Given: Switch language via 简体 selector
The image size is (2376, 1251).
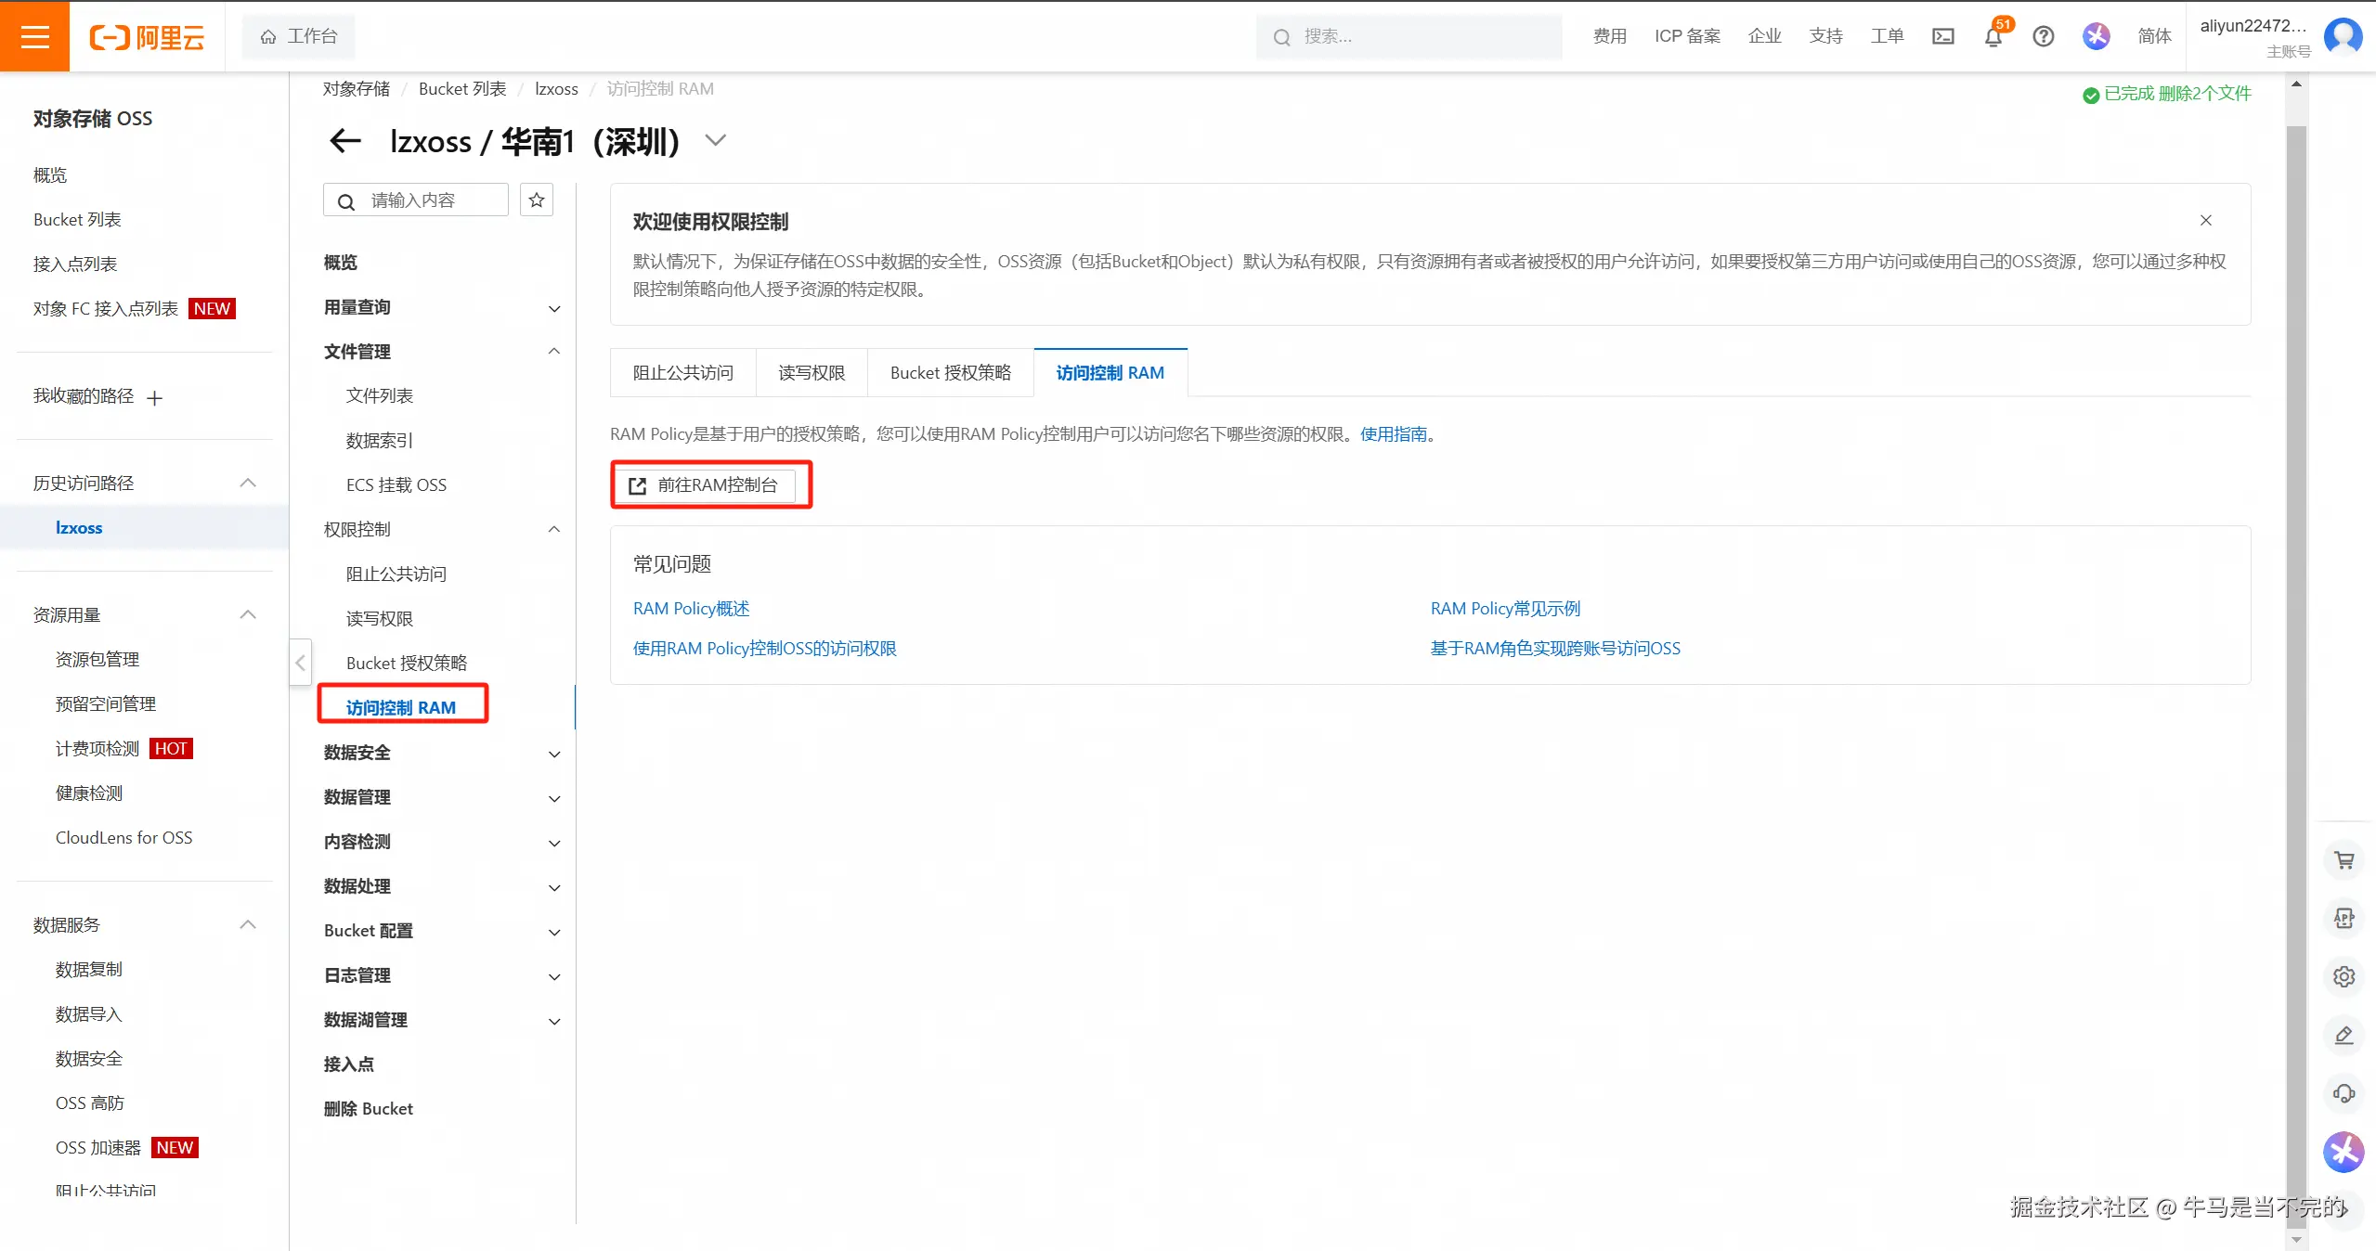Looking at the screenshot, I should [2154, 36].
